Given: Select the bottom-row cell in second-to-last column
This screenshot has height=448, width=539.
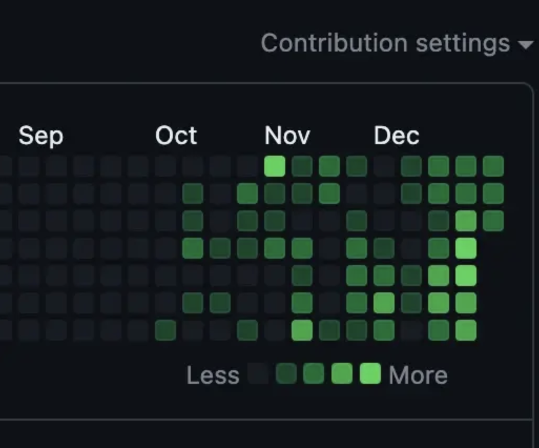Looking at the screenshot, I should 466,330.
